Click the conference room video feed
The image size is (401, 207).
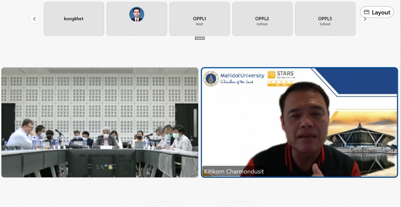(100, 122)
